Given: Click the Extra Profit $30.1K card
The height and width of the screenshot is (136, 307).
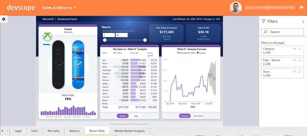Looking at the screenshot, I should point(203,33).
